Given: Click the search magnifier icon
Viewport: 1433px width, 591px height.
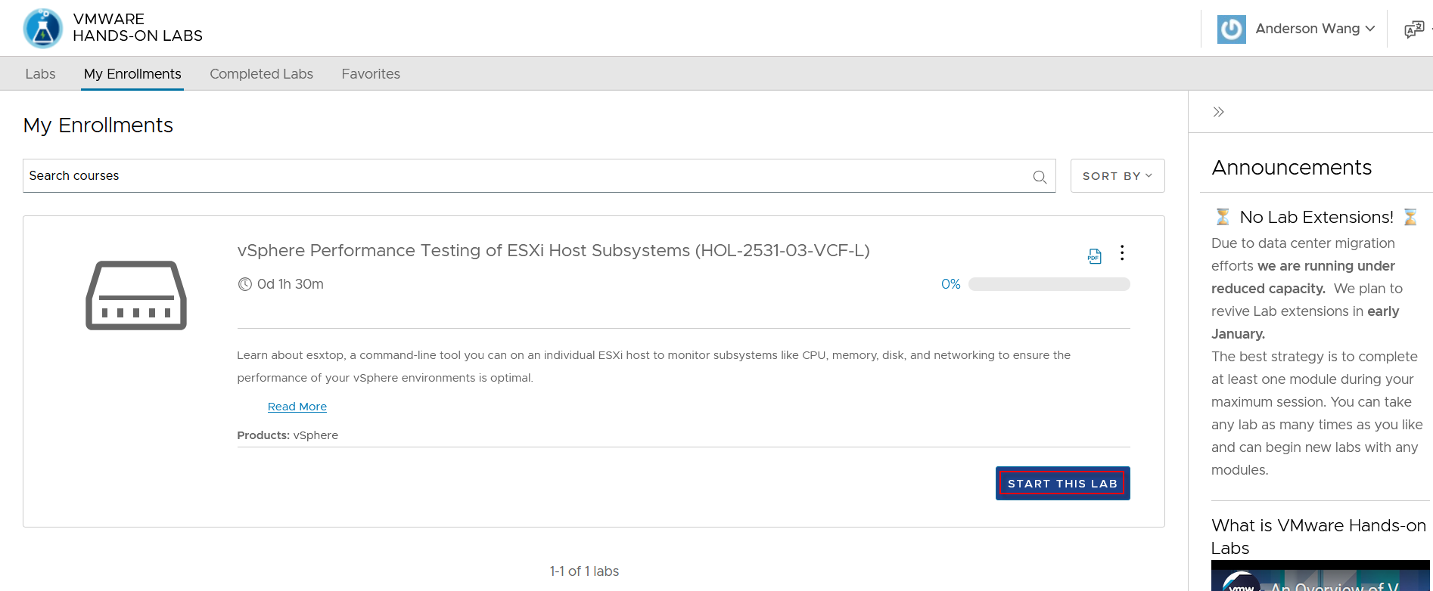Looking at the screenshot, I should click(x=1040, y=177).
